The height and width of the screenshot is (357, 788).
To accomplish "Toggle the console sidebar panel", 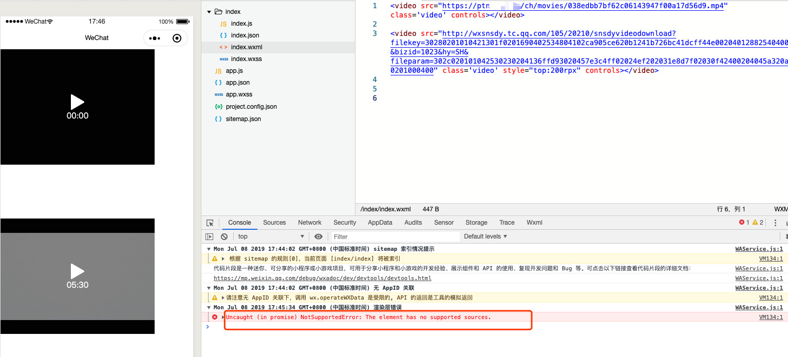I will point(210,236).
